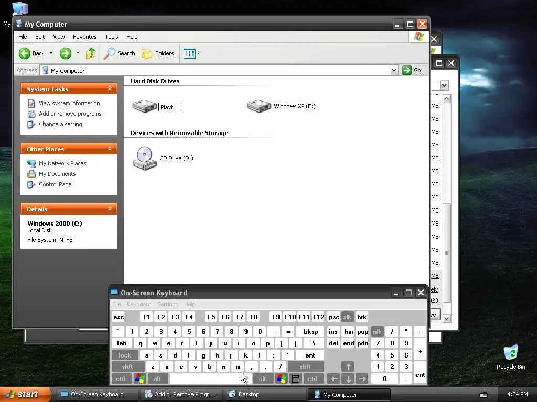Open the View menu in My Computer
This screenshot has width=537, height=402.
[59, 37]
